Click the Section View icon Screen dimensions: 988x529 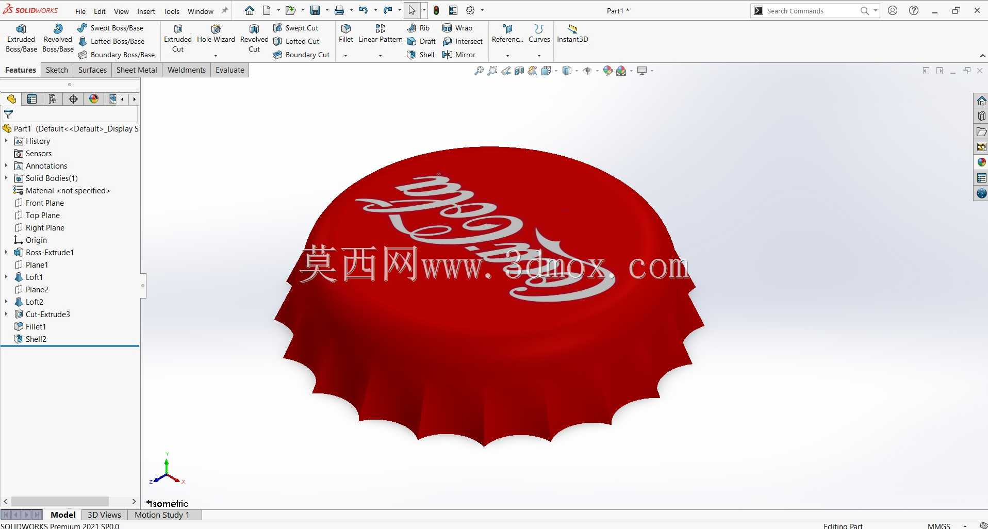click(519, 71)
